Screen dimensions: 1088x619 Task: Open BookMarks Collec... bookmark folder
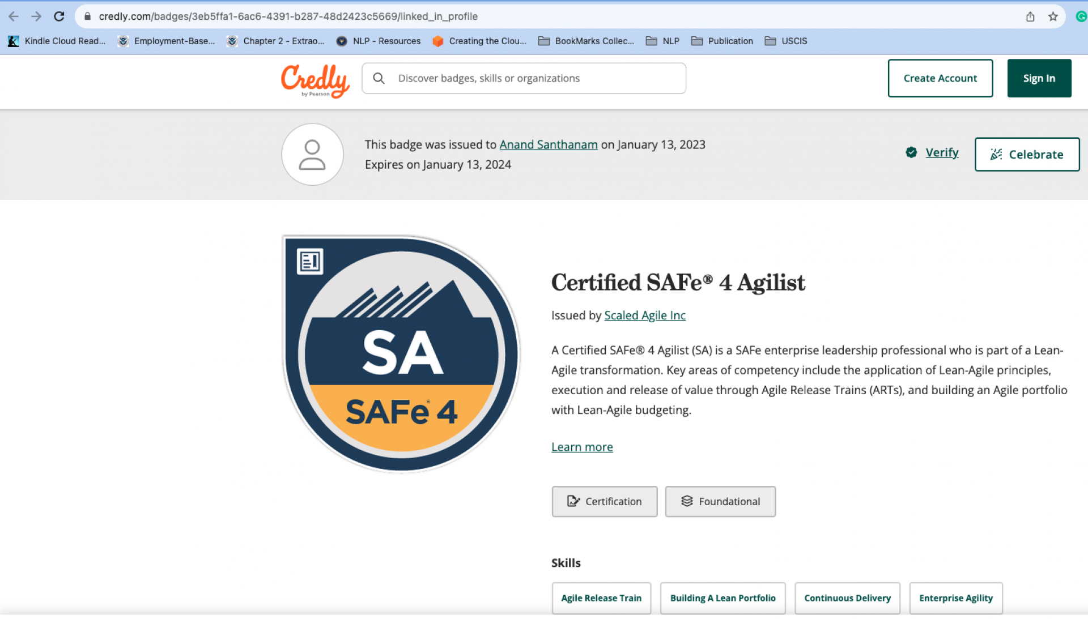point(586,41)
